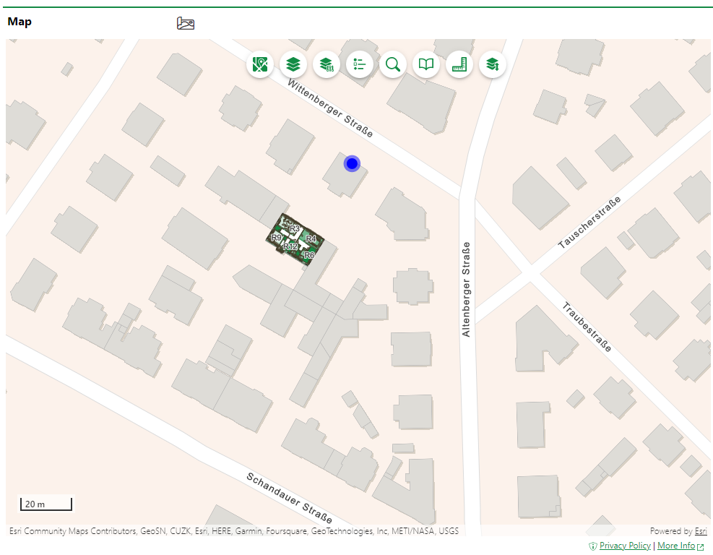Open the layer reorder tool
This screenshot has height=555, width=713.
(493, 64)
